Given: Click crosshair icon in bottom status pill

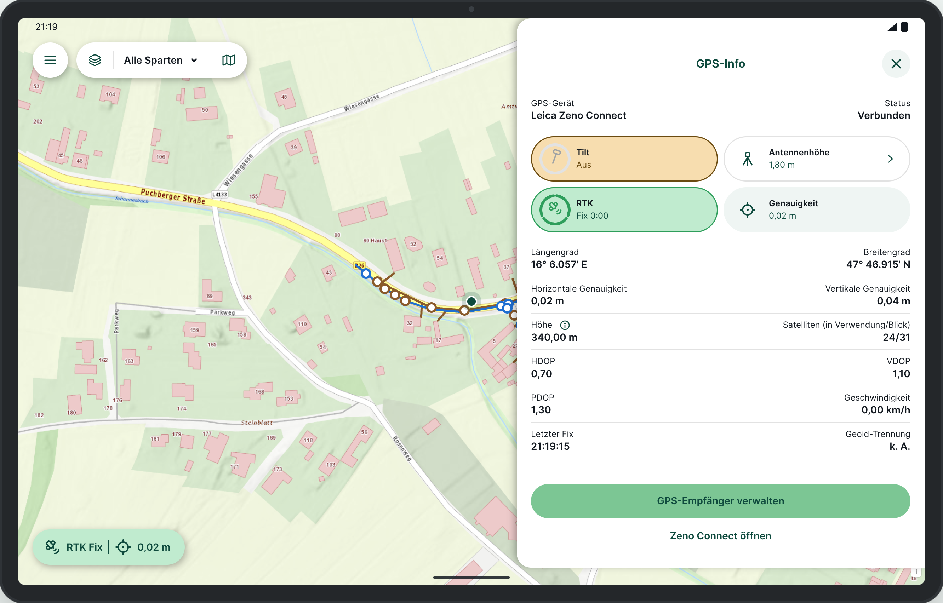Looking at the screenshot, I should (123, 547).
